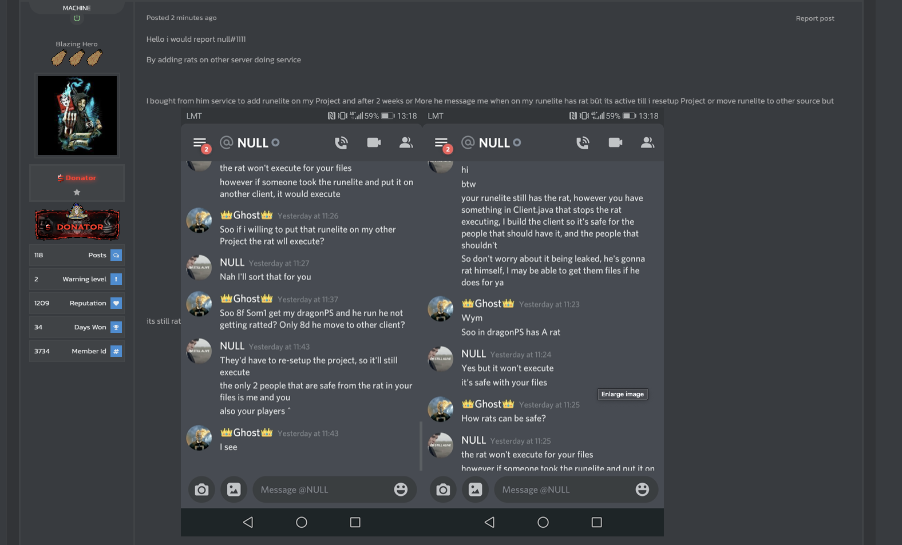902x545 pixels.
Task: Click the camera icon in left message bar
Action: [201, 490]
